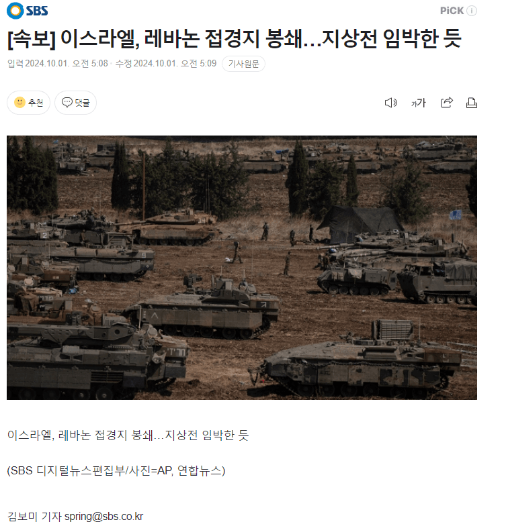This screenshot has height=522, width=506.
Task: Open the PiCK info icon
Action: pyautogui.click(x=472, y=11)
